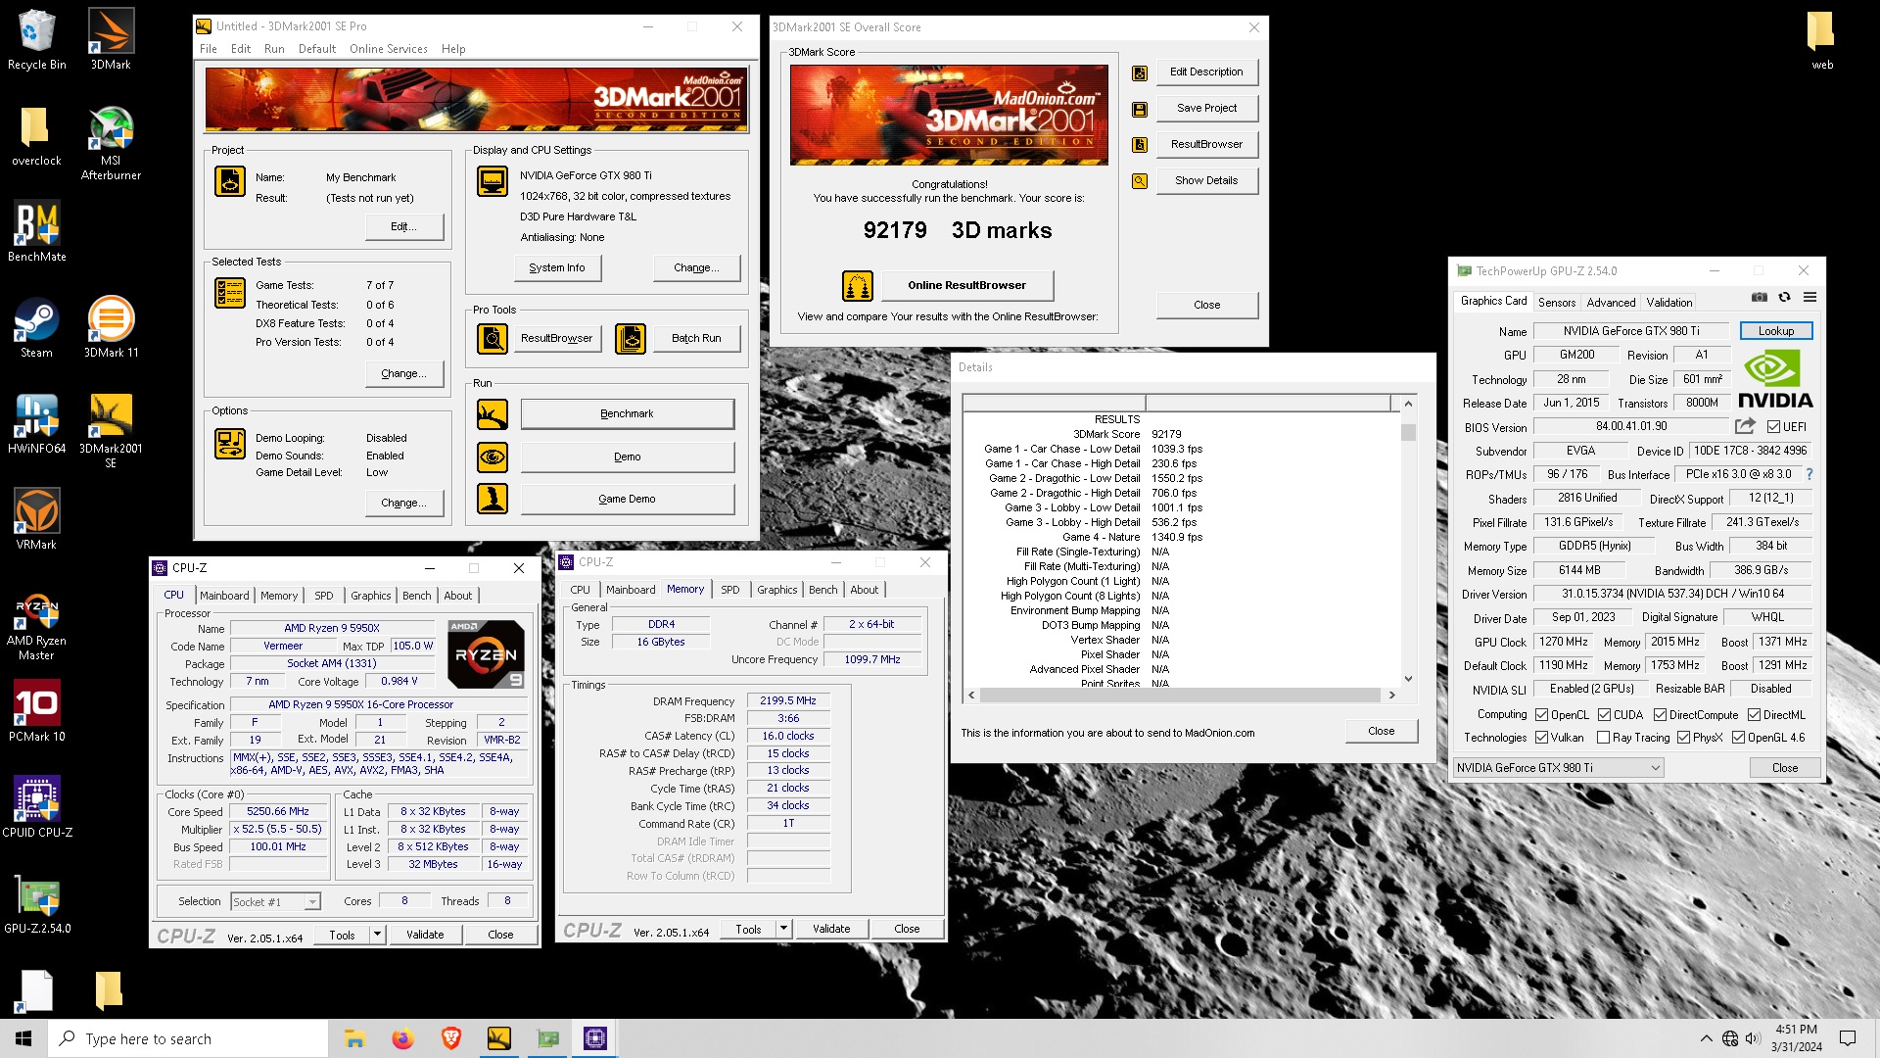
Task: Open PCMark 10 desktop icon
Action: (36, 711)
